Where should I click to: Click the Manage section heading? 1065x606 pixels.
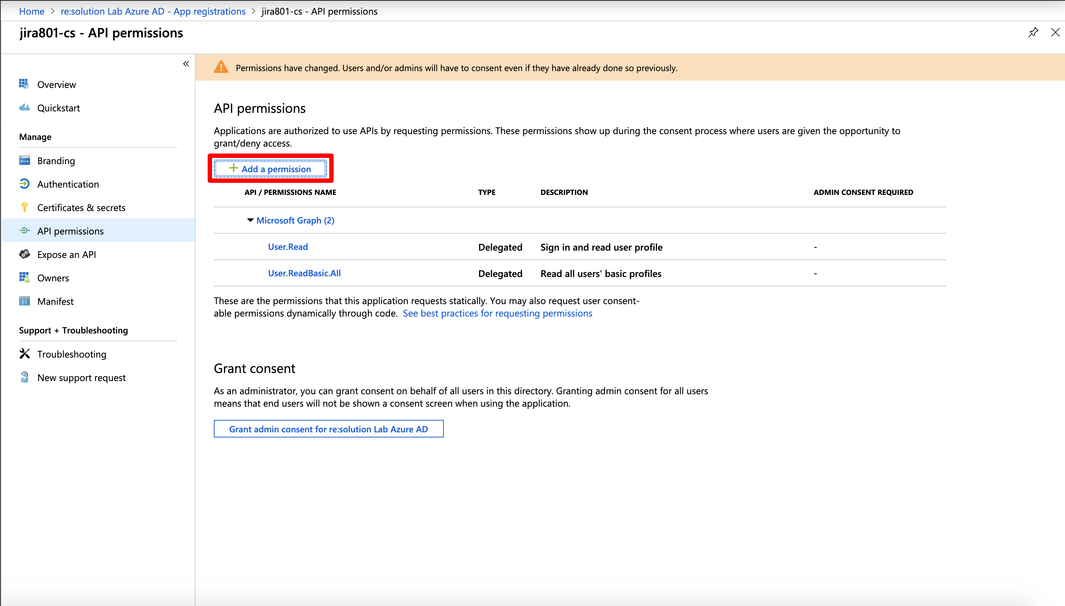pos(36,137)
